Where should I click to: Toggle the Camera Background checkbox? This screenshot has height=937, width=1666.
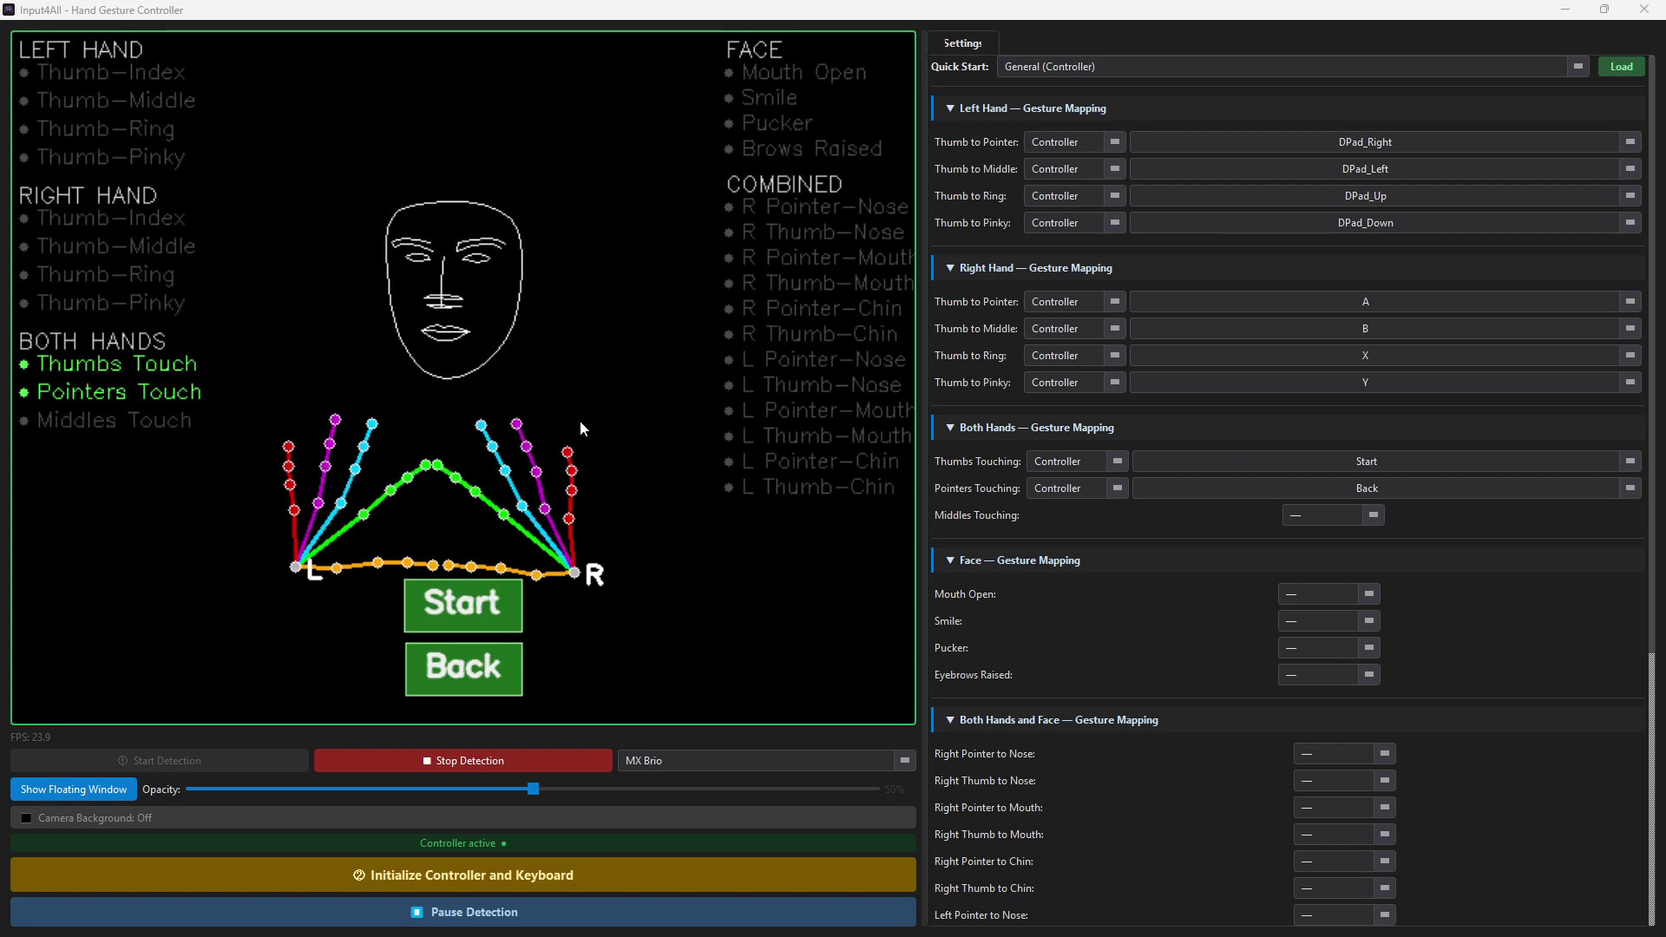tap(26, 818)
